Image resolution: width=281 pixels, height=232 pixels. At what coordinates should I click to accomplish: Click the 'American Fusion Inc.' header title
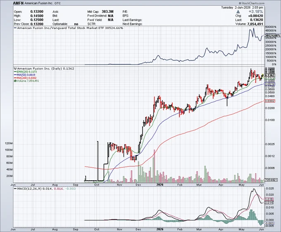pyautogui.click(x=39, y=3)
